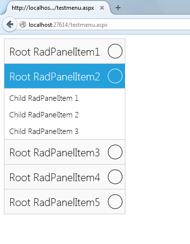Click circle icon on Root RadPanelItem5
190x244 pixels.
click(115, 202)
